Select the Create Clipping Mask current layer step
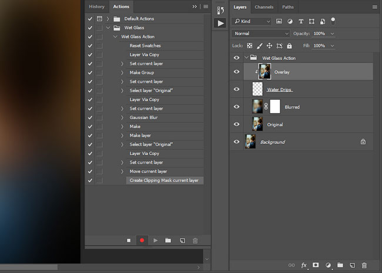Screen dimensions: 382x273 tap(165, 180)
